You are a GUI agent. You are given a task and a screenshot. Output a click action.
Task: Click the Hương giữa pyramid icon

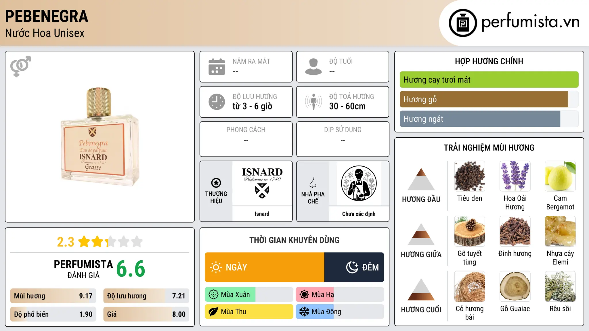click(421, 234)
